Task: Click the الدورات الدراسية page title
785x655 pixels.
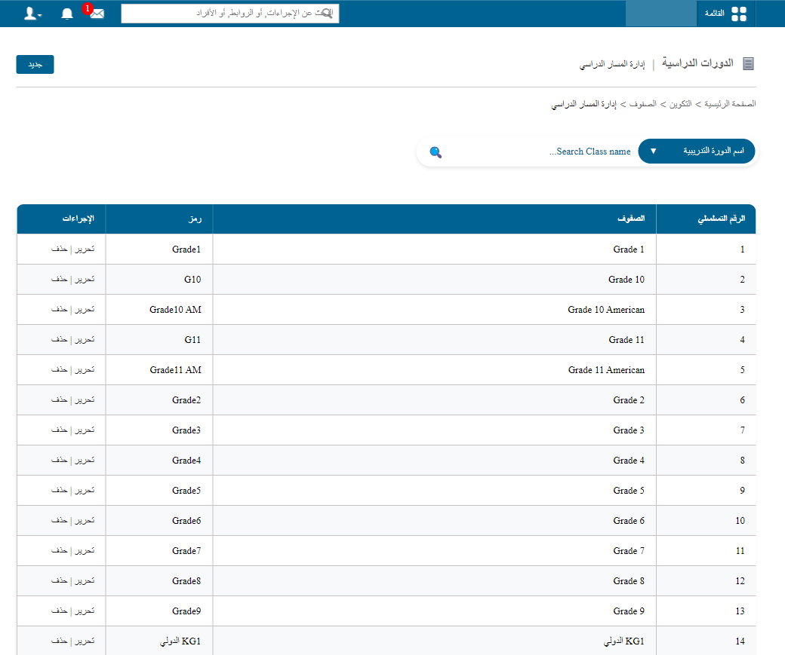Action: coord(697,63)
